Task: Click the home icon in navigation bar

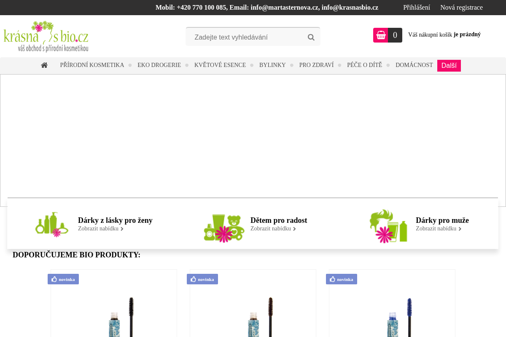Action: (x=44, y=65)
